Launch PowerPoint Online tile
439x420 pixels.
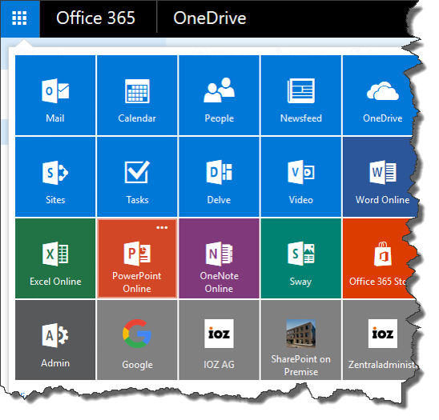(137, 258)
